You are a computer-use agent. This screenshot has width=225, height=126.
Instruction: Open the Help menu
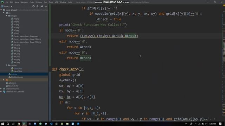click(70, 2)
